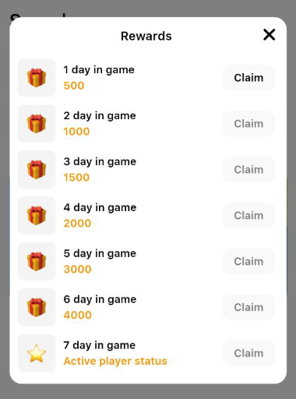Screen dimensions: 296x399
Task: Click the 3000 reward amount text
Action: tap(77, 269)
